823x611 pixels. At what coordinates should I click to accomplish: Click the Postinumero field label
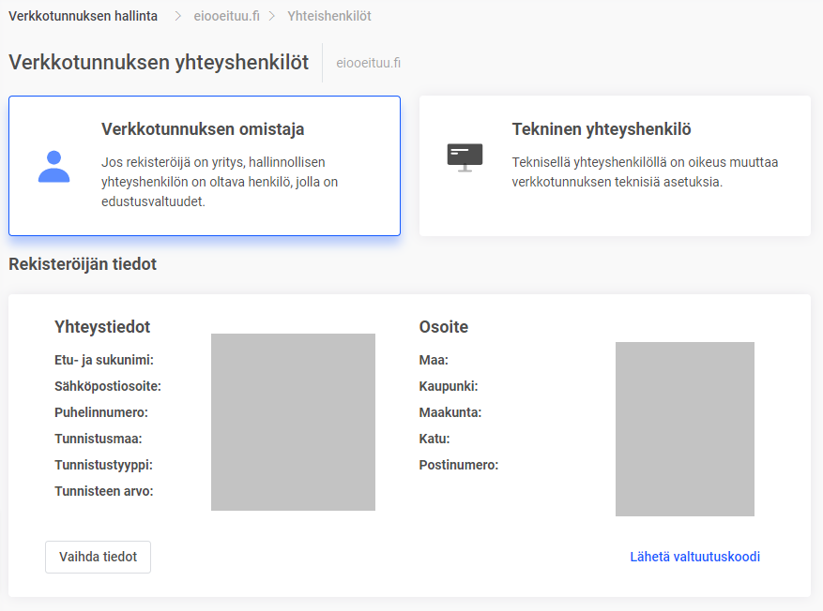click(x=458, y=465)
